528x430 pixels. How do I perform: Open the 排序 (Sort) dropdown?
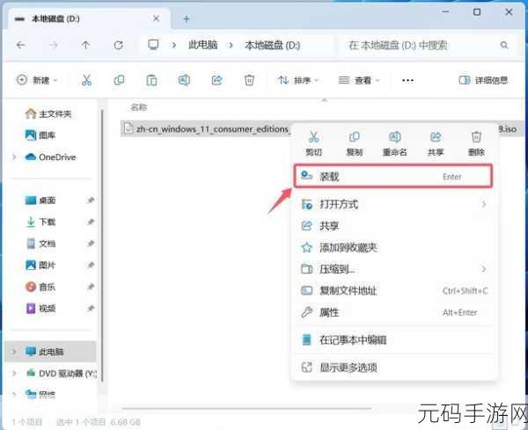click(298, 80)
